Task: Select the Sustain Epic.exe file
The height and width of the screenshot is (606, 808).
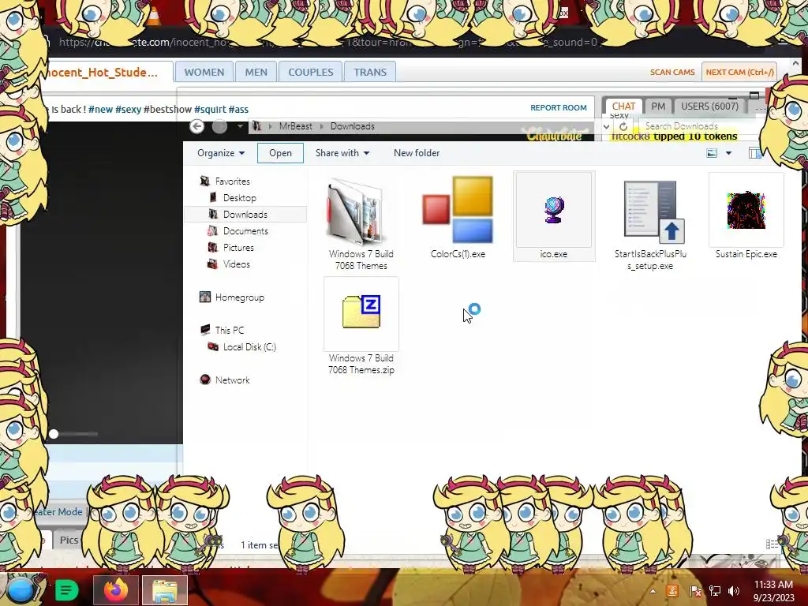Action: [x=746, y=216]
